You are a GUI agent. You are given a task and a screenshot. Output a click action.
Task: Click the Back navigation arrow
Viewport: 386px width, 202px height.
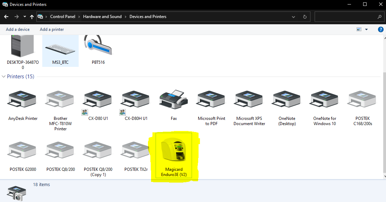pyautogui.click(x=6, y=17)
